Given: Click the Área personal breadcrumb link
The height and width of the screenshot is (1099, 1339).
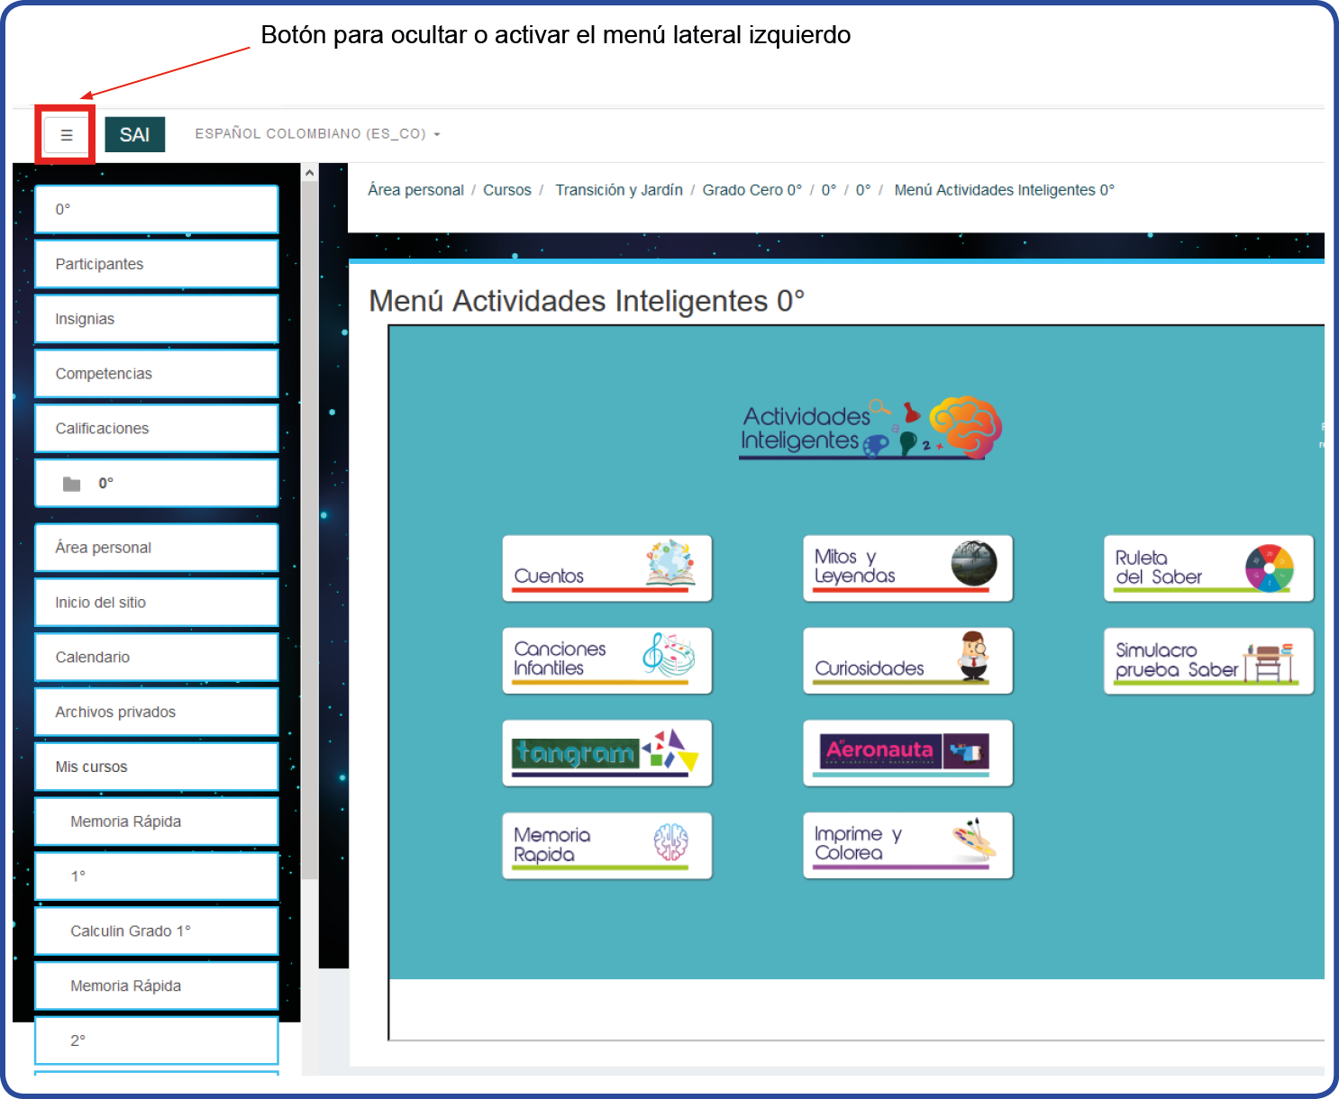Looking at the screenshot, I should (415, 190).
